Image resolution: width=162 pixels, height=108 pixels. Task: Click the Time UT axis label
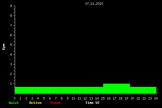[92, 103]
